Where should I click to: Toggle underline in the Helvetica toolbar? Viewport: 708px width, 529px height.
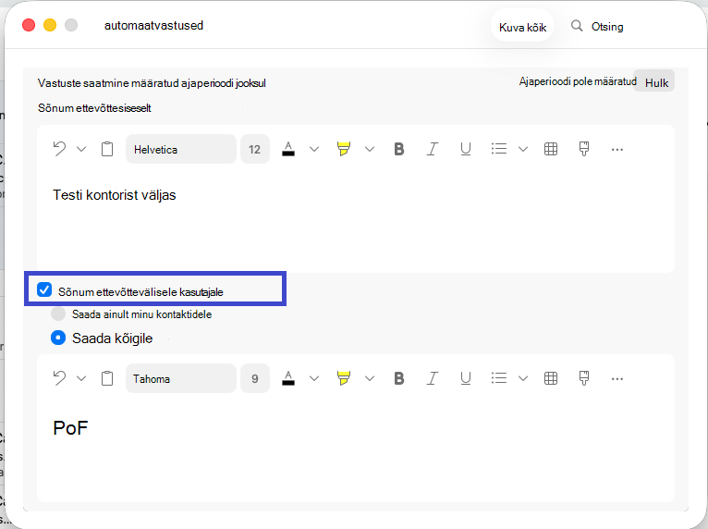tap(466, 149)
